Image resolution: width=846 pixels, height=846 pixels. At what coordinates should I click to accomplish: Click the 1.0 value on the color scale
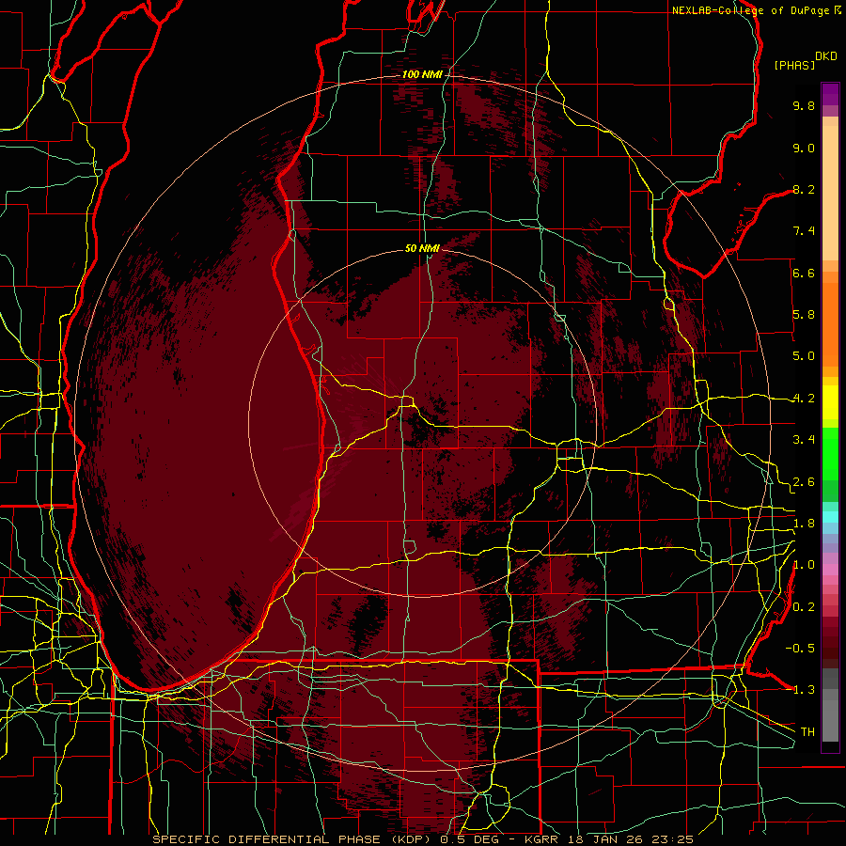804,565
